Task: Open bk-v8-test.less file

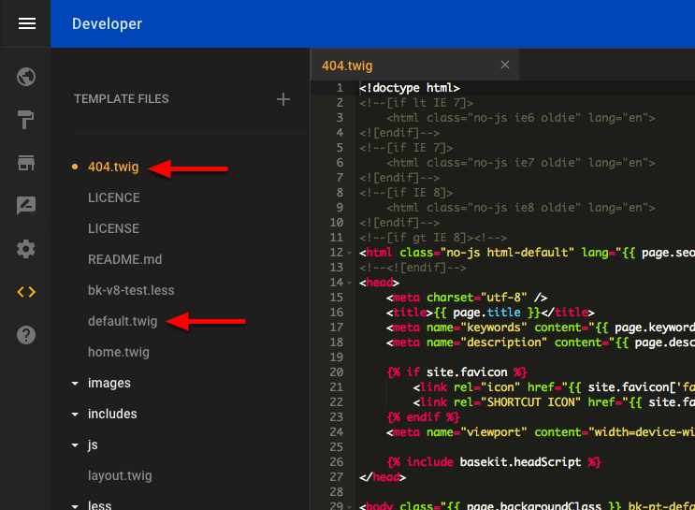Action: (x=131, y=290)
